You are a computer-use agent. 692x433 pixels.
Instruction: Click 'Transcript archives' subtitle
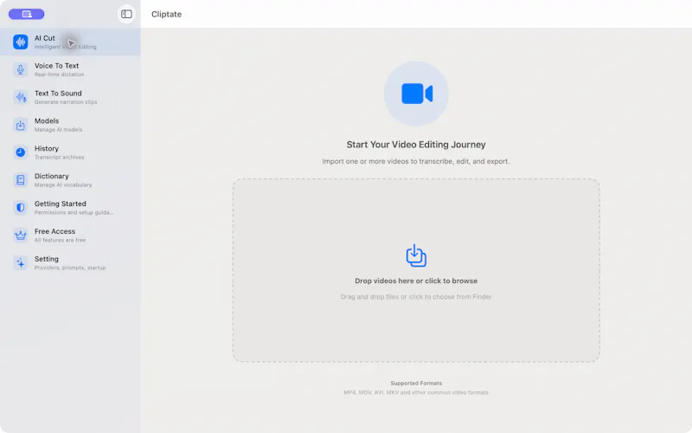point(59,158)
